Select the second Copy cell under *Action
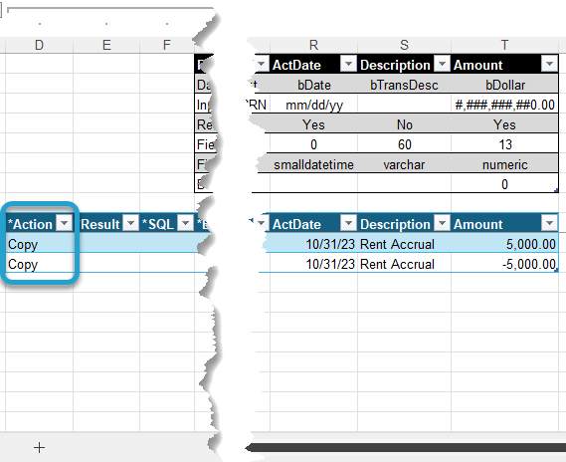 (39, 264)
